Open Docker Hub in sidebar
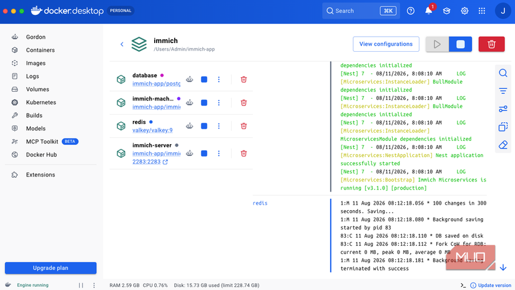This screenshot has width=515, height=290. click(x=41, y=155)
